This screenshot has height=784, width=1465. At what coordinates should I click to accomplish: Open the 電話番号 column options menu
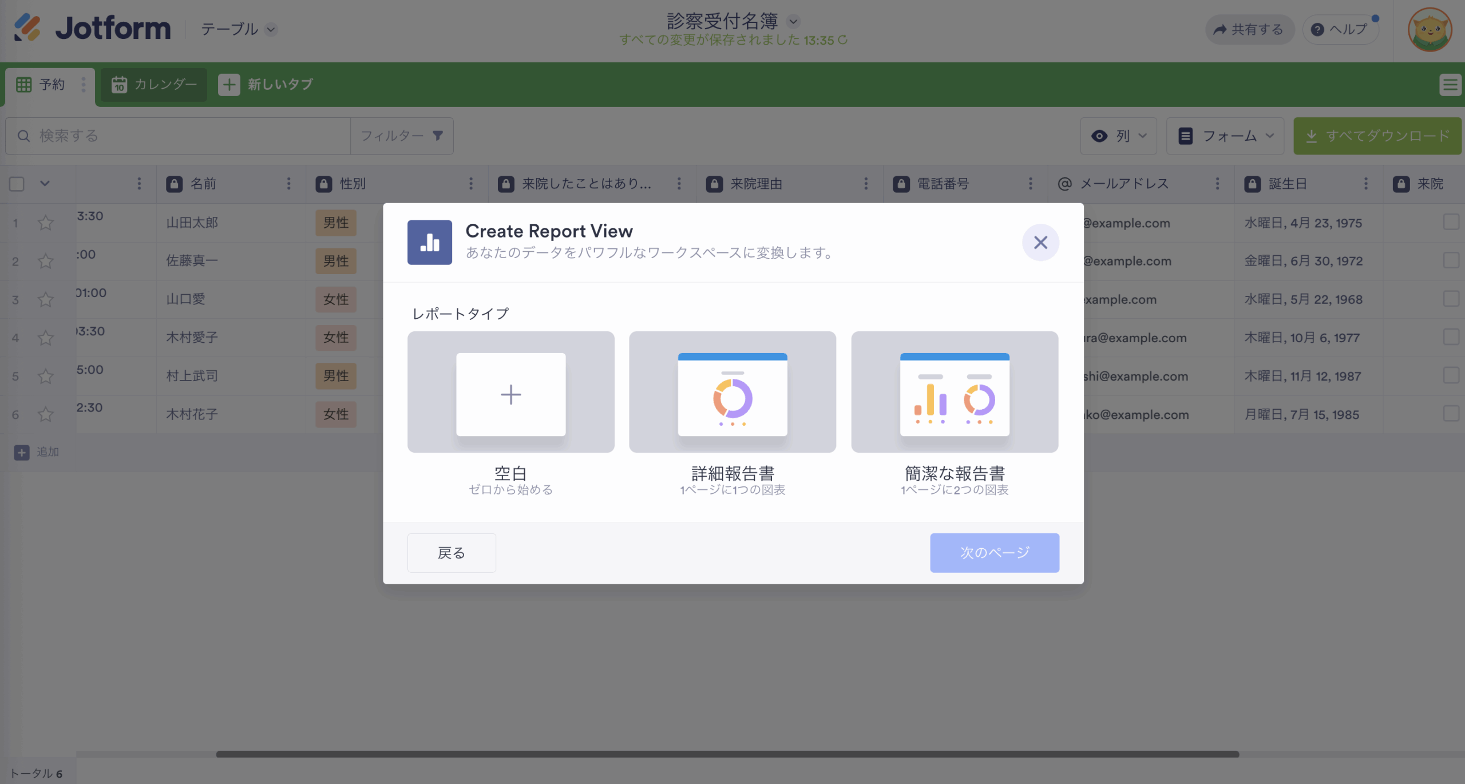coord(1031,184)
